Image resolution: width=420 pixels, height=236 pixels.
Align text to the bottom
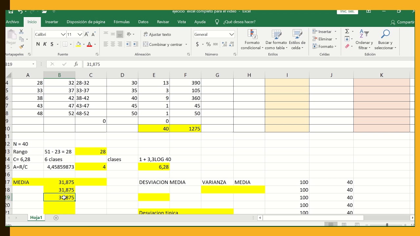120,34
